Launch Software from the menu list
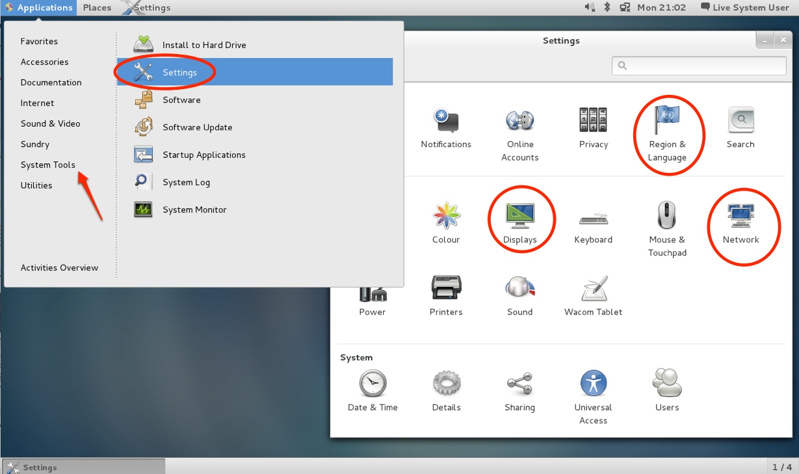 tap(255, 99)
